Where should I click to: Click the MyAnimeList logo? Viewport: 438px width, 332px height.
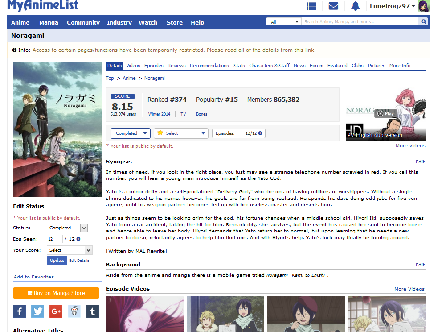tap(43, 5)
